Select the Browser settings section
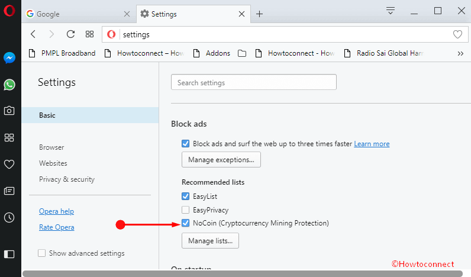 (x=51, y=147)
